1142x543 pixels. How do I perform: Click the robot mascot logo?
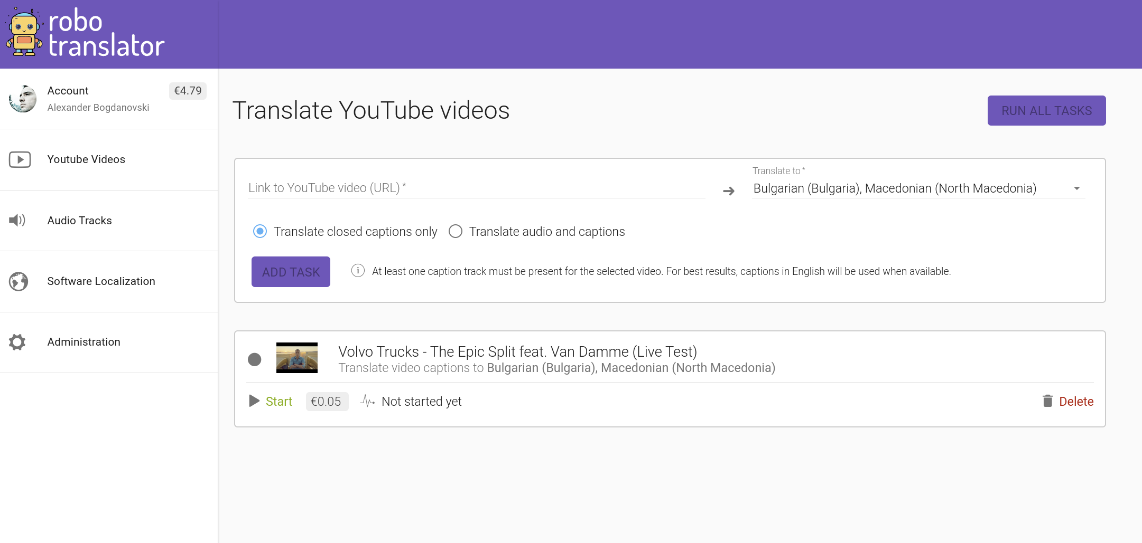[24, 33]
